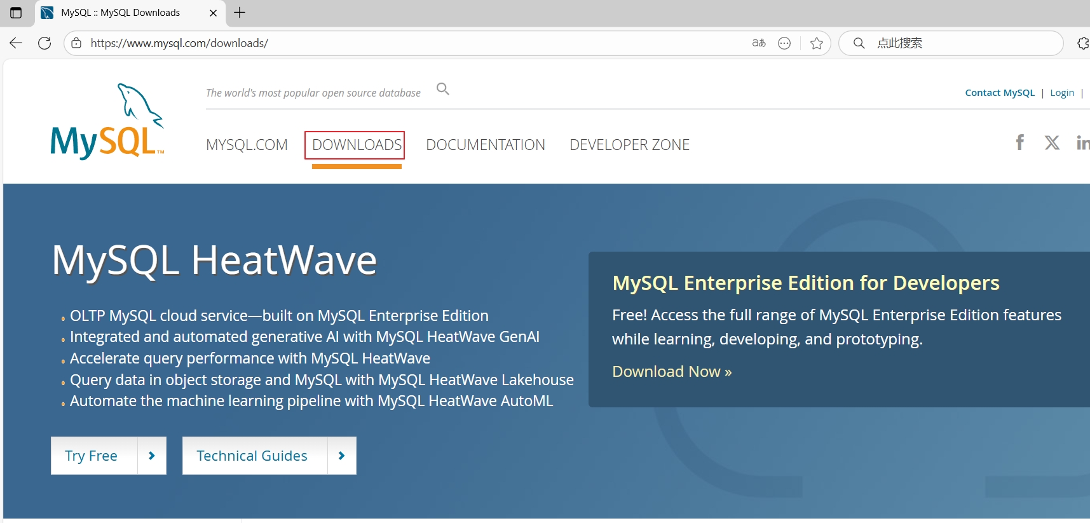
Task: Click the arrow beside Try Free
Action: coord(152,456)
